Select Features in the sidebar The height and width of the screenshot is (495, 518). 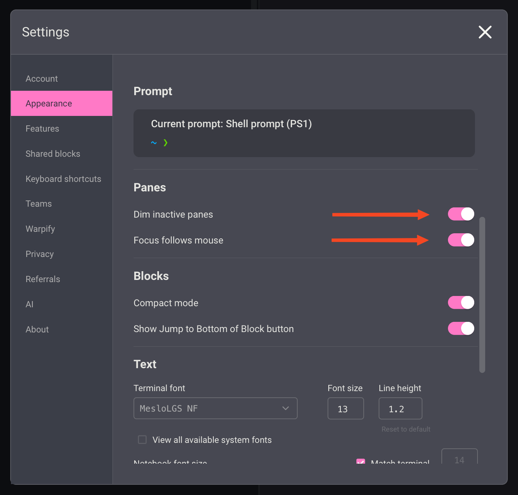point(42,129)
